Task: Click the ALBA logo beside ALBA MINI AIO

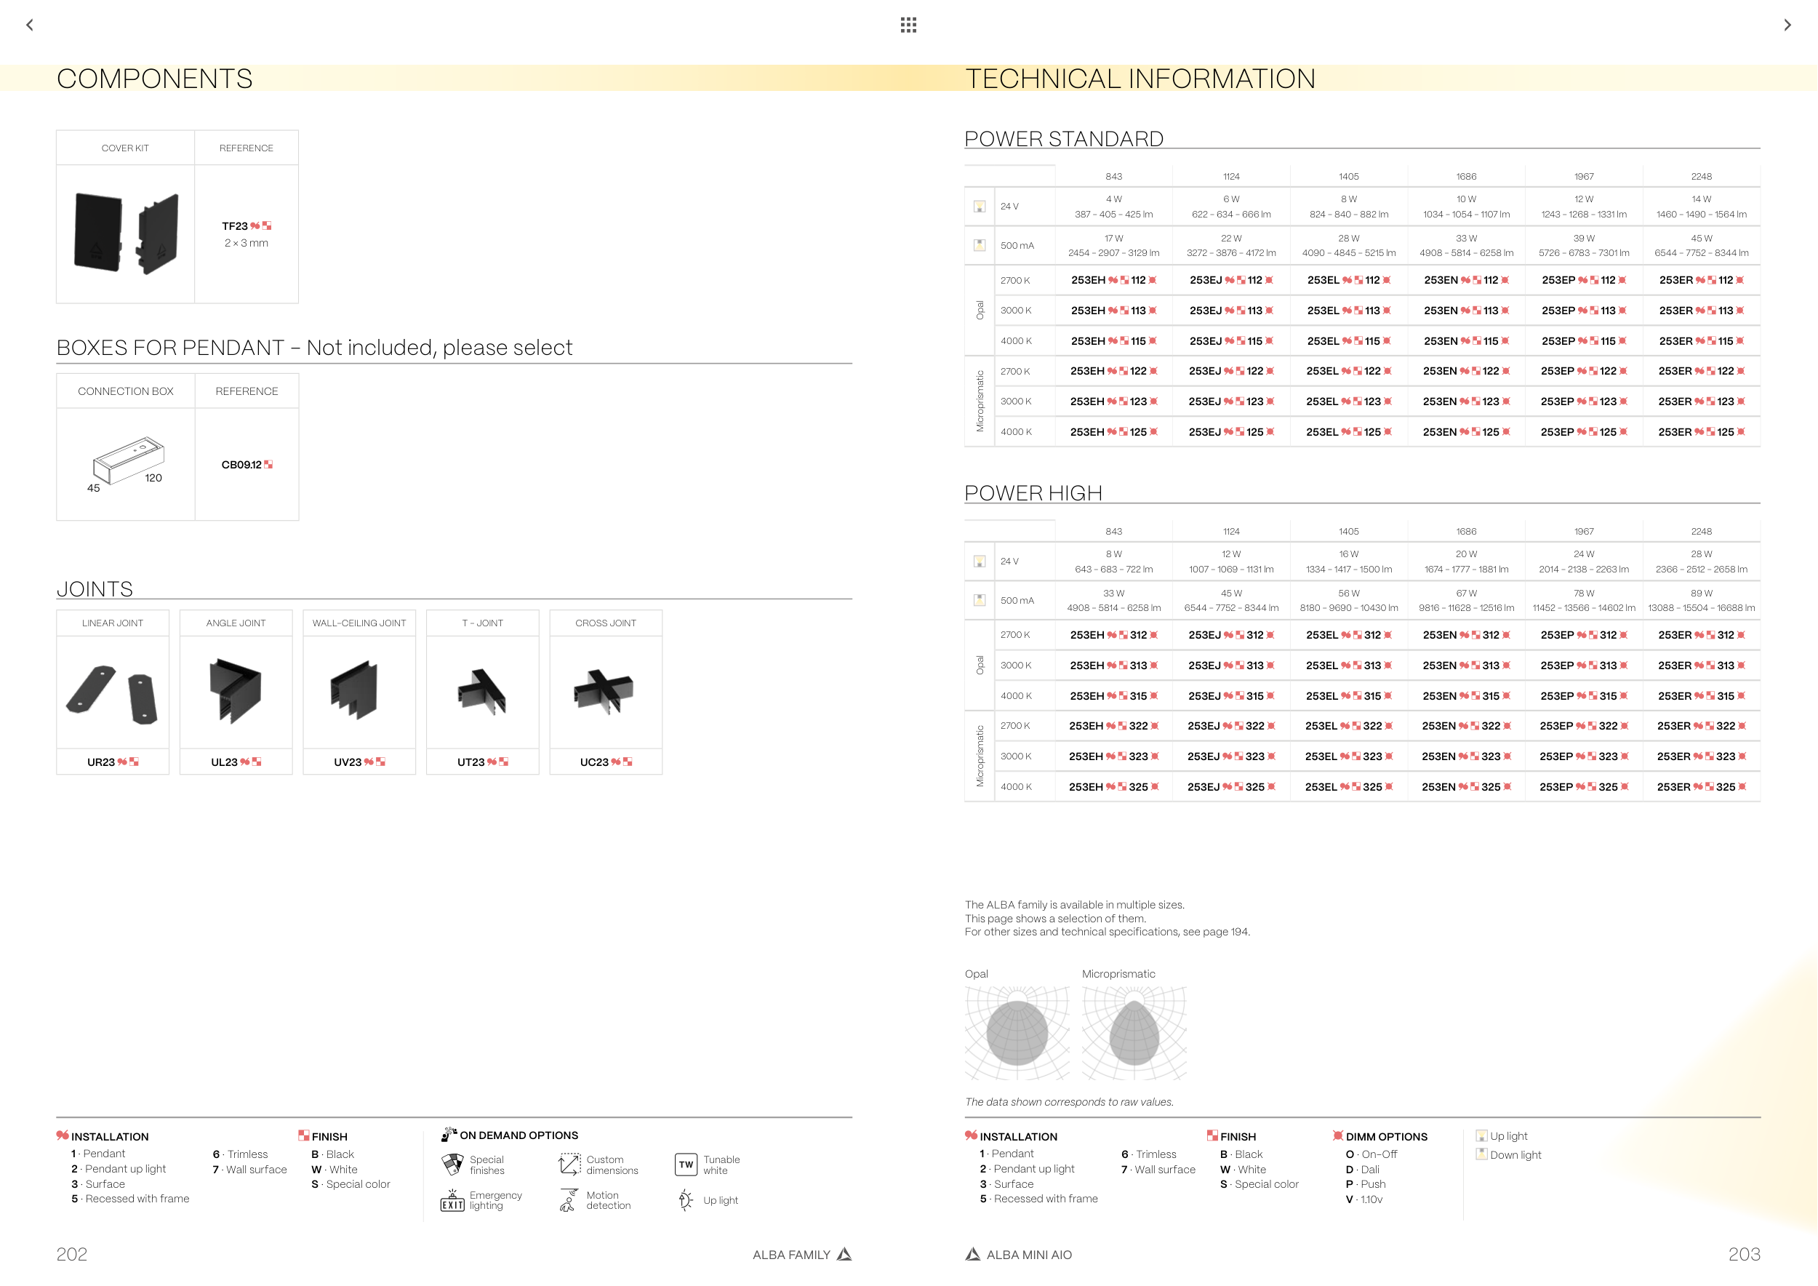Action: [973, 1254]
